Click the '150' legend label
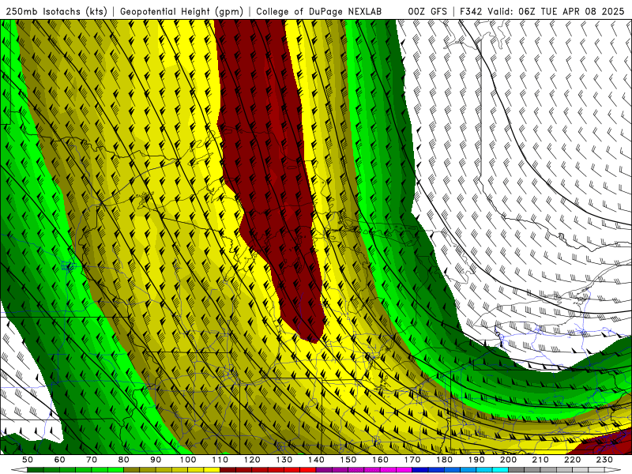Screen dimensions: 632x474 pyautogui.click(x=348, y=460)
